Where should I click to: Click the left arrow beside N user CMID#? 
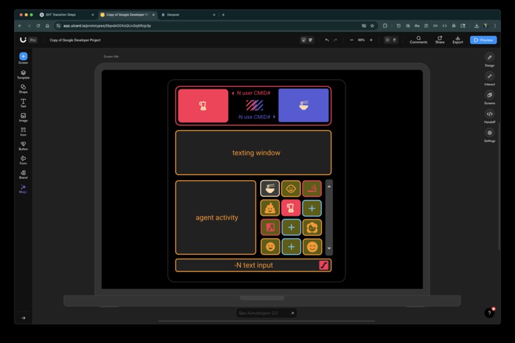pos(233,93)
